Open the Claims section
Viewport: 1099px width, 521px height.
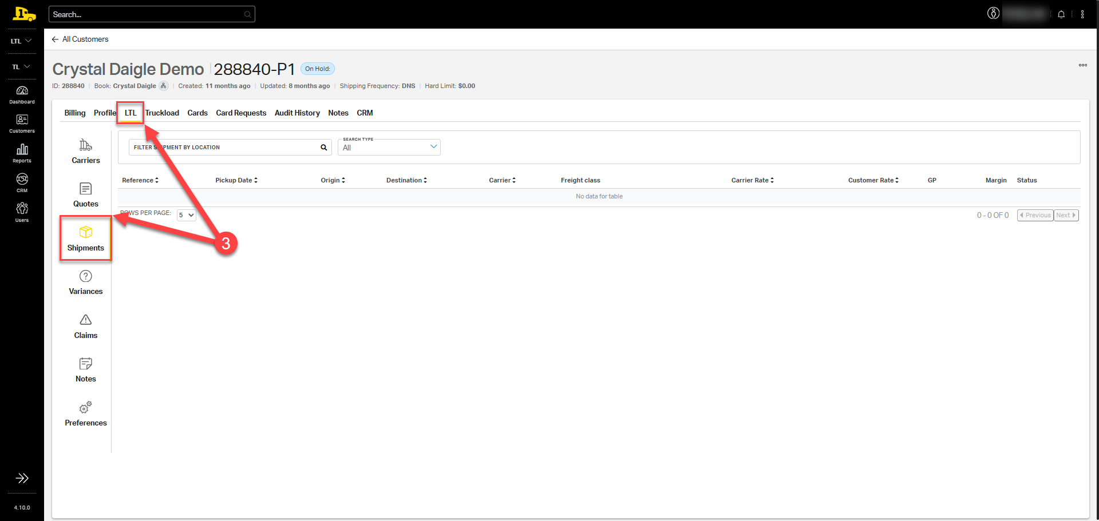click(86, 327)
